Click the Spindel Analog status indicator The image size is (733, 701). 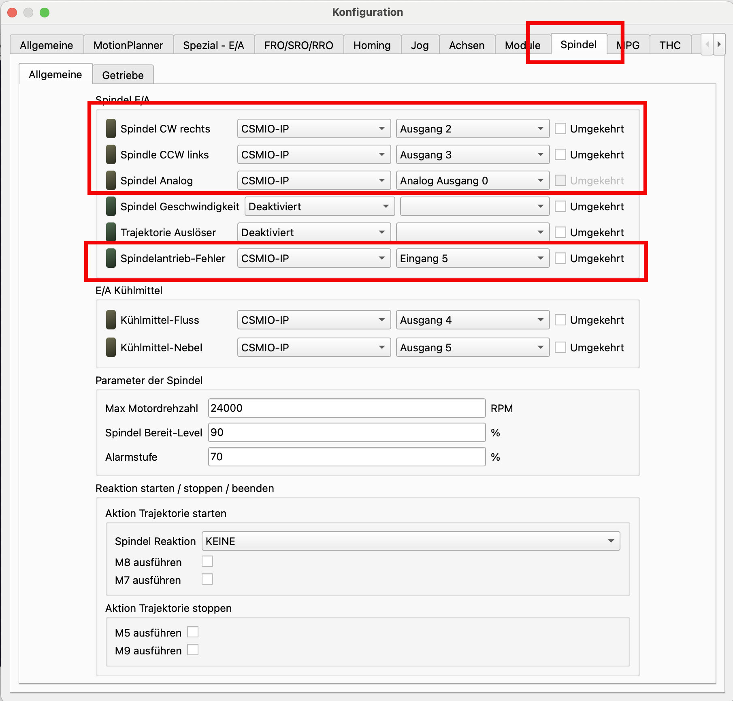111,181
